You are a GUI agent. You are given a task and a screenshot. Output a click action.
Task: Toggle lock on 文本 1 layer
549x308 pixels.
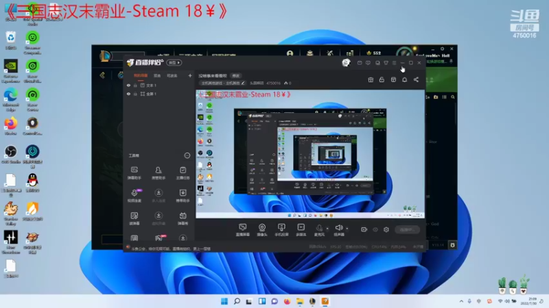click(x=135, y=85)
